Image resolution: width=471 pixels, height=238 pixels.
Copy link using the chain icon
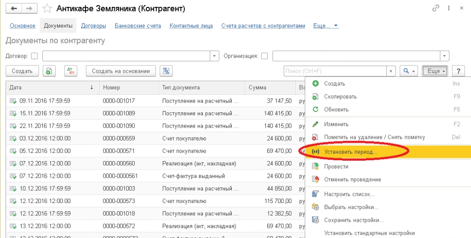[436, 8]
